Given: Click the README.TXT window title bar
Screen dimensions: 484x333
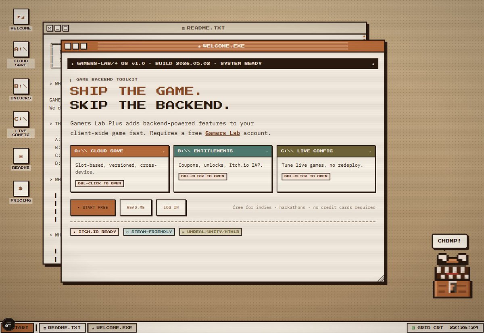Looking at the screenshot, I should click(205, 28).
